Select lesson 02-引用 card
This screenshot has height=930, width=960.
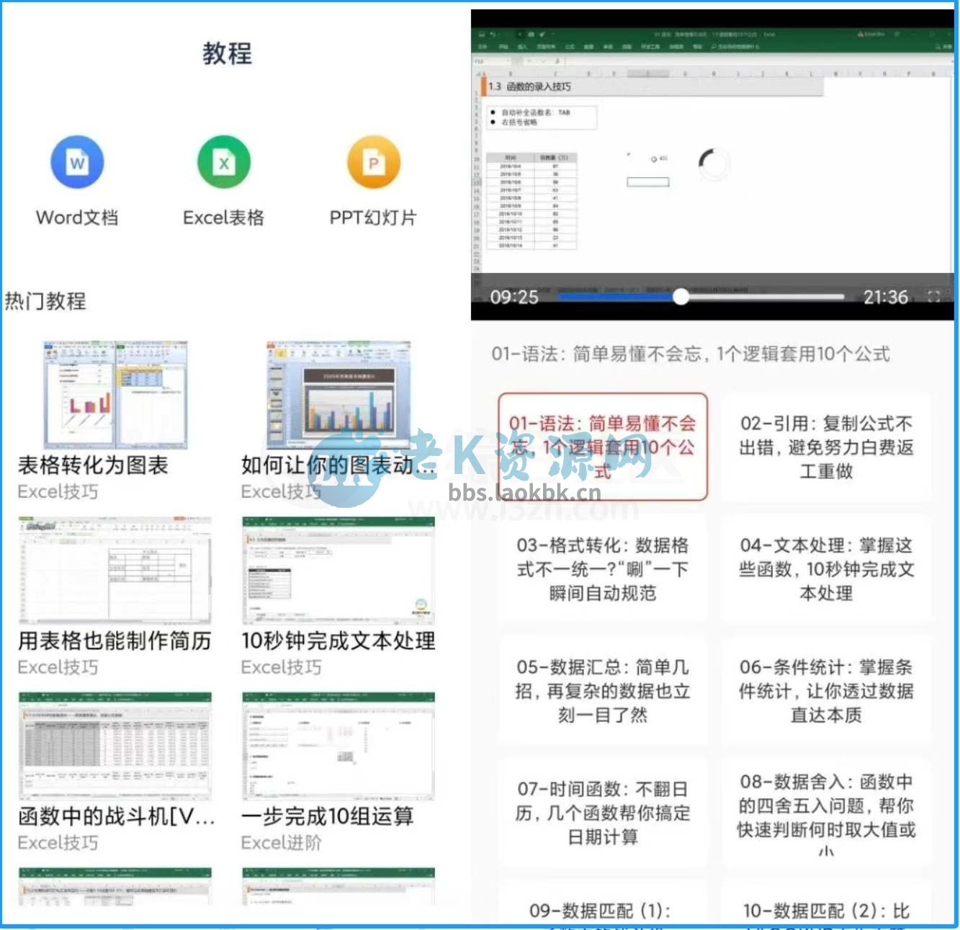(x=826, y=447)
